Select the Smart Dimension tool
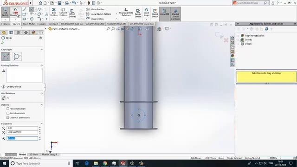 pos(15,13)
